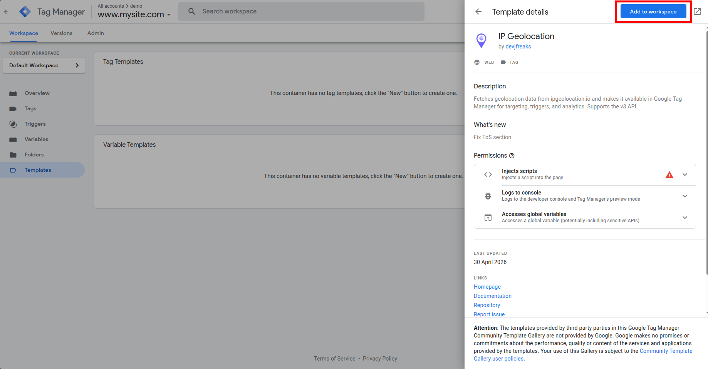Open the devjfreaks author link
The height and width of the screenshot is (369, 708).
(518, 47)
